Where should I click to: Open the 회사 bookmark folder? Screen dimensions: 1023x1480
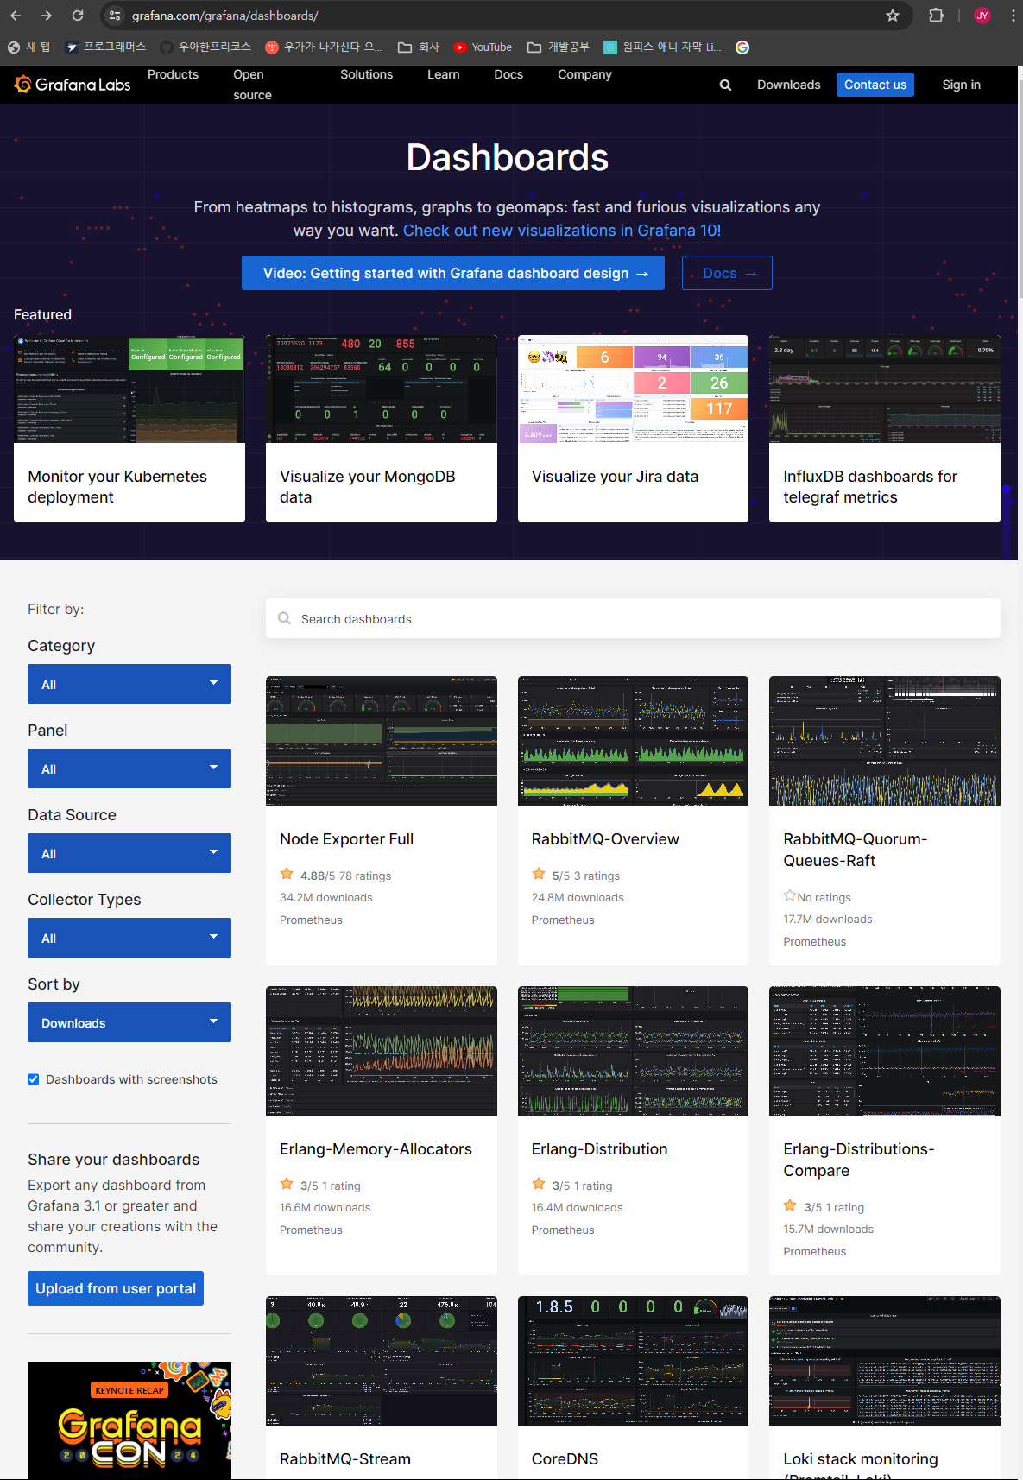(x=419, y=47)
